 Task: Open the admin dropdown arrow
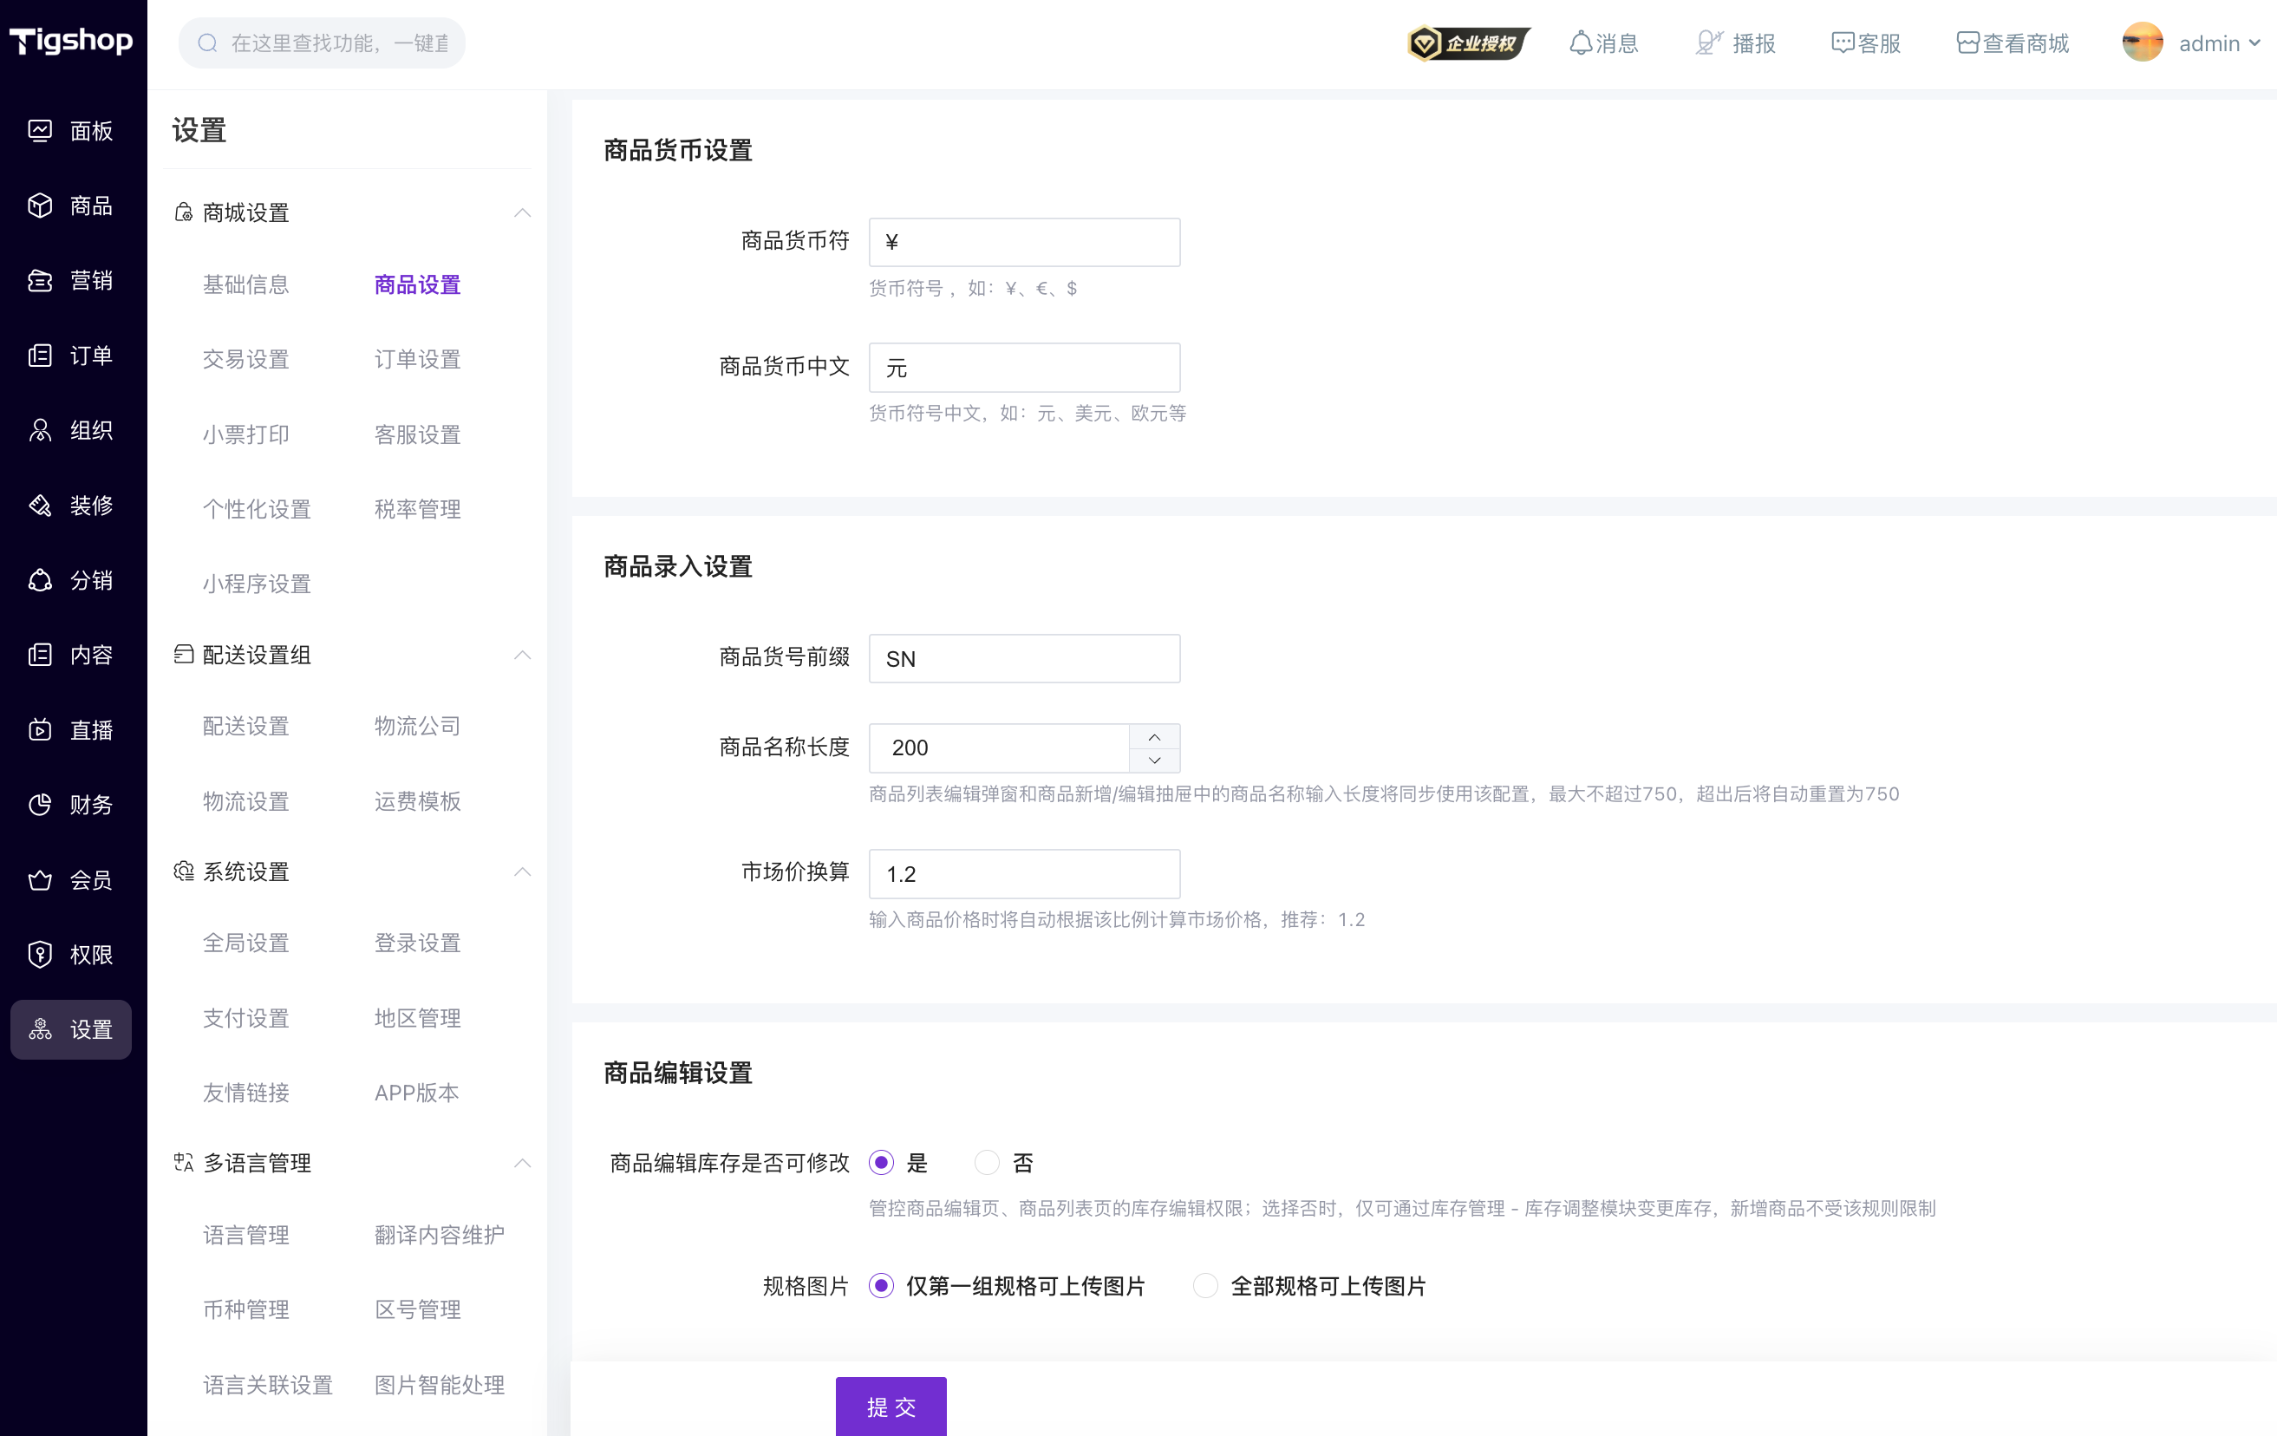[2254, 43]
